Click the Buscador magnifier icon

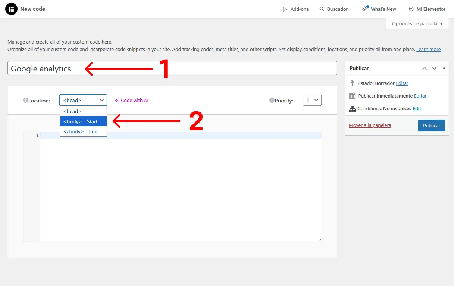click(x=322, y=9)
